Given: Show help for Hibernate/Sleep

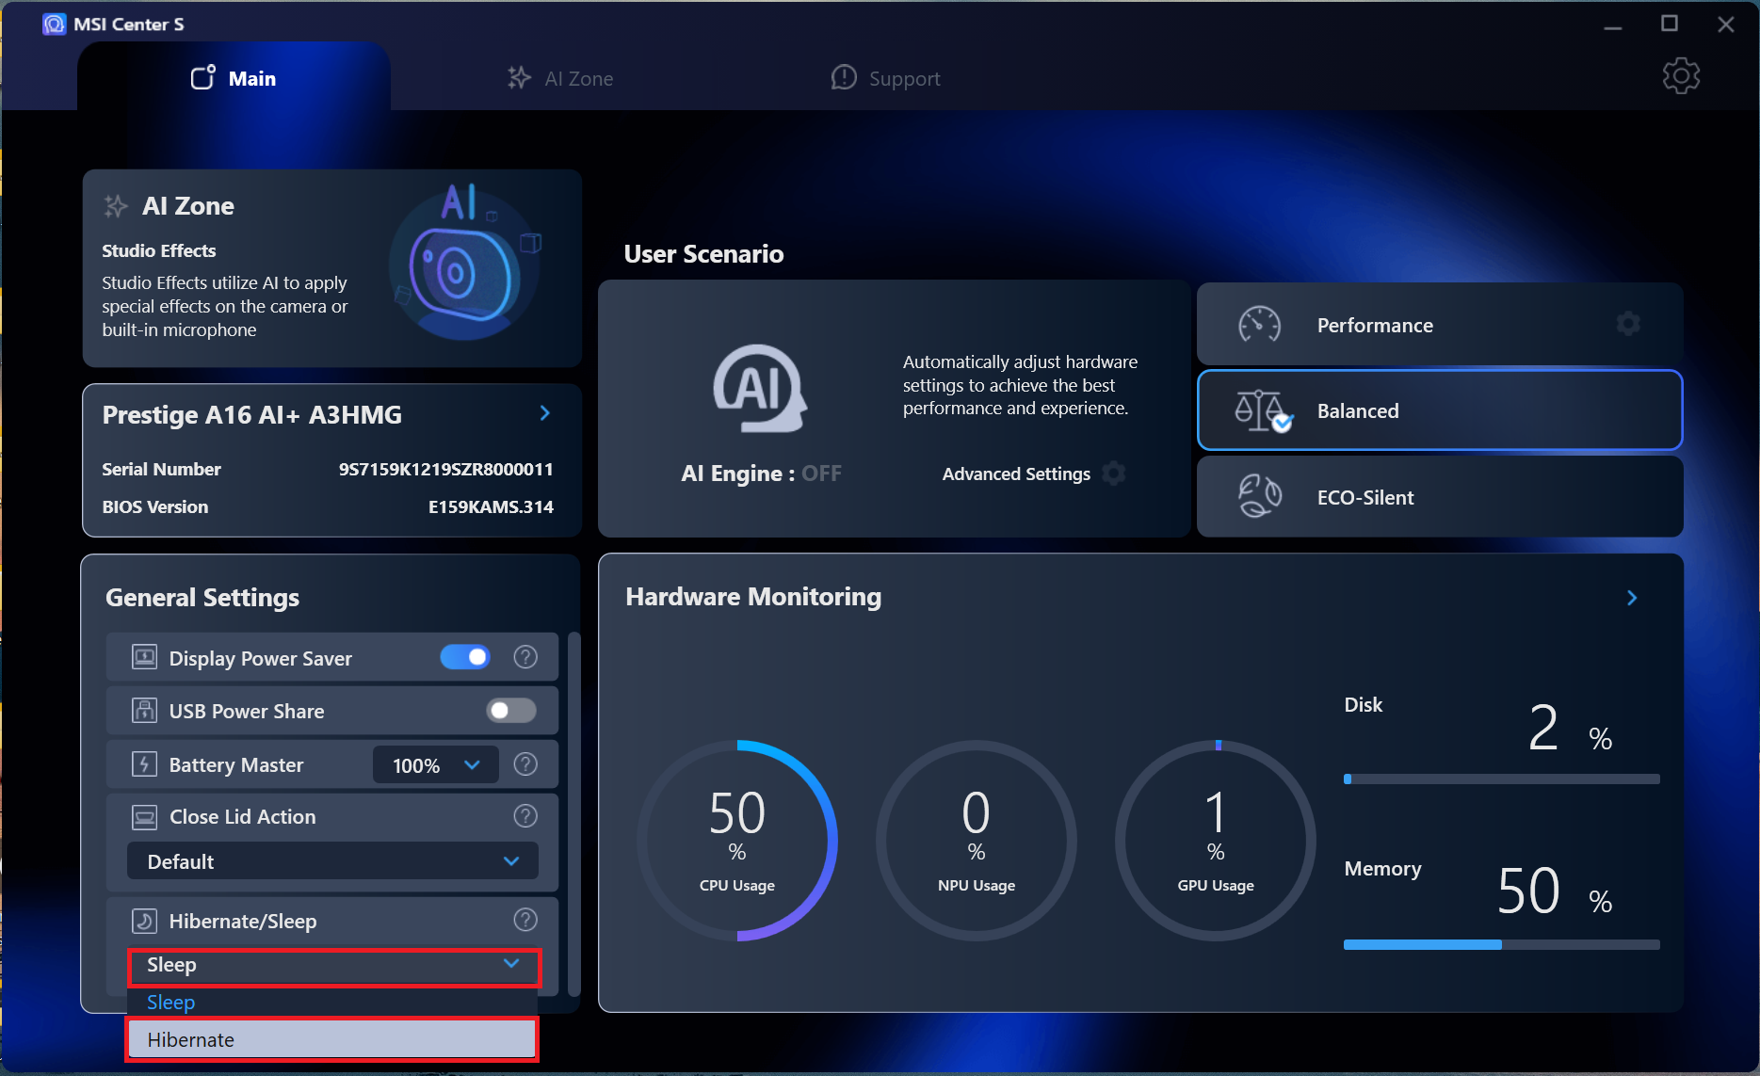Looking at the screenshot, I should (525, 920).
